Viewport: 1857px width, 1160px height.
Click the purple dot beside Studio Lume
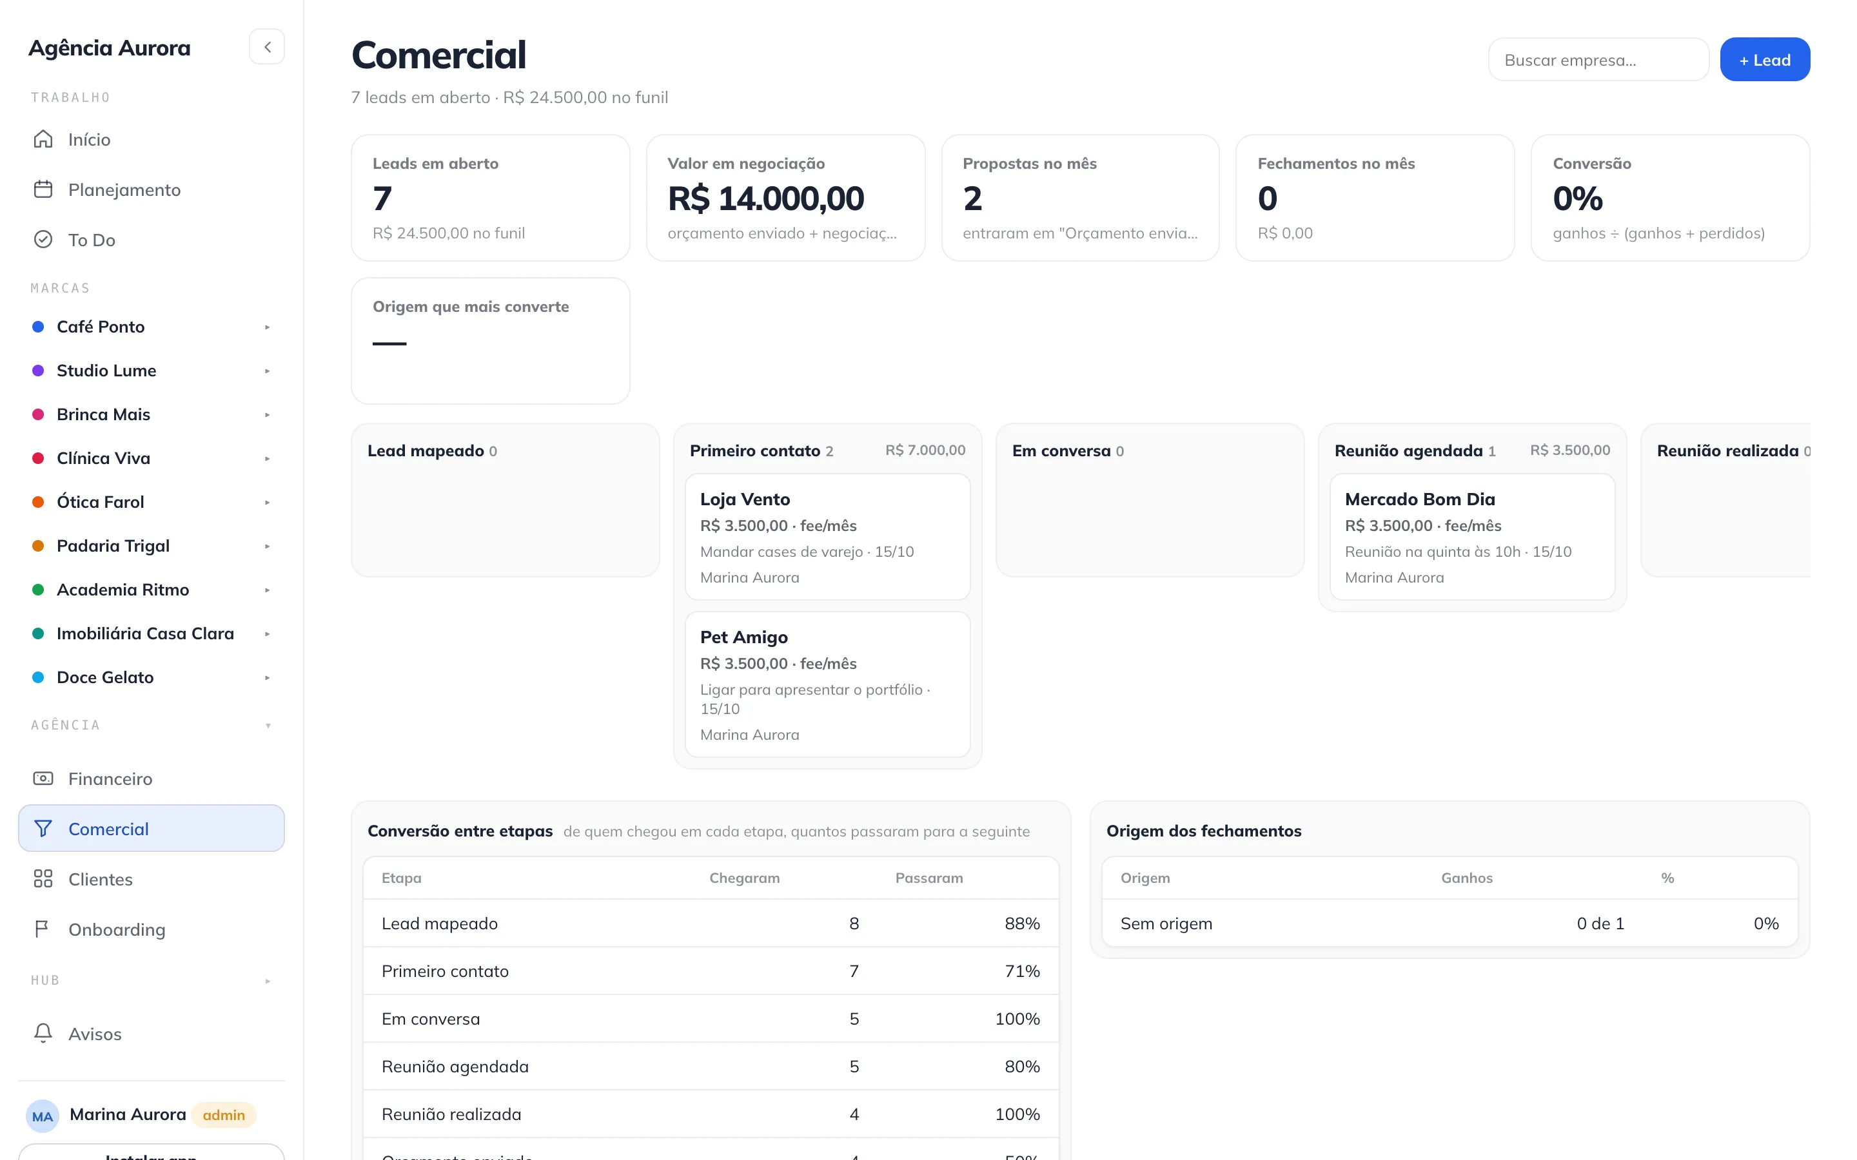pos(37,371)
